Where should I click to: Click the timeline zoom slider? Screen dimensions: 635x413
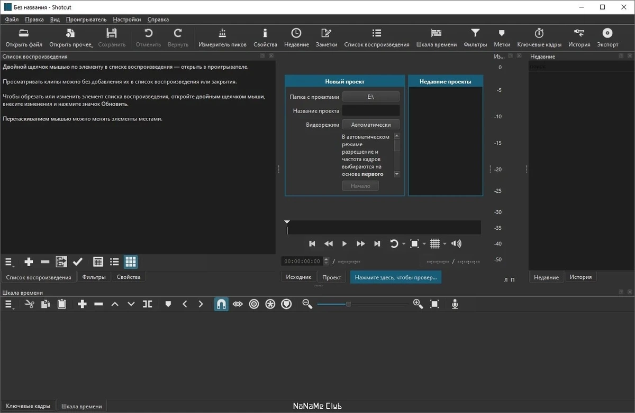pyautogui.click(x=362, y=304)
